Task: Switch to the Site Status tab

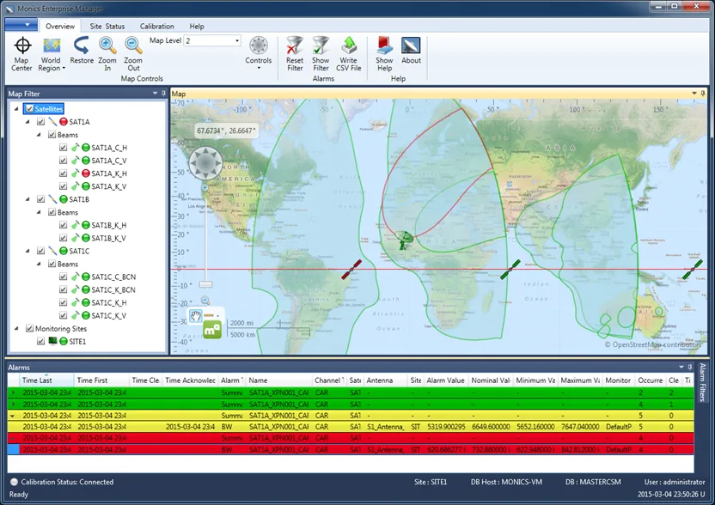Action: pyautogui.click(x=107, y=26)
